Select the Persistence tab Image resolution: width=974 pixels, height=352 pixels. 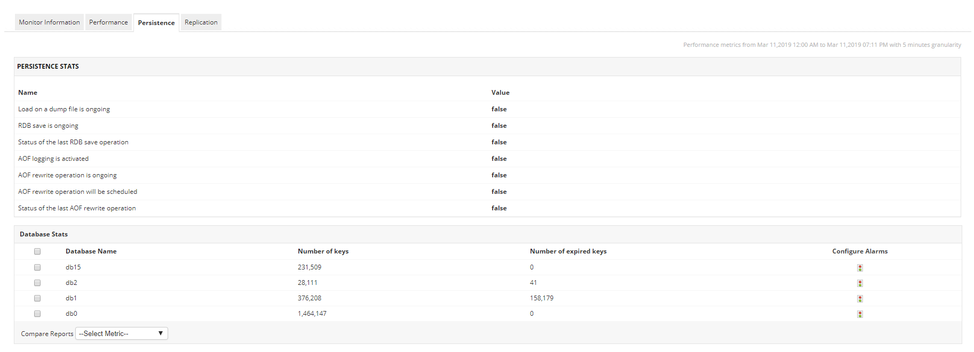tap(156, 23)
